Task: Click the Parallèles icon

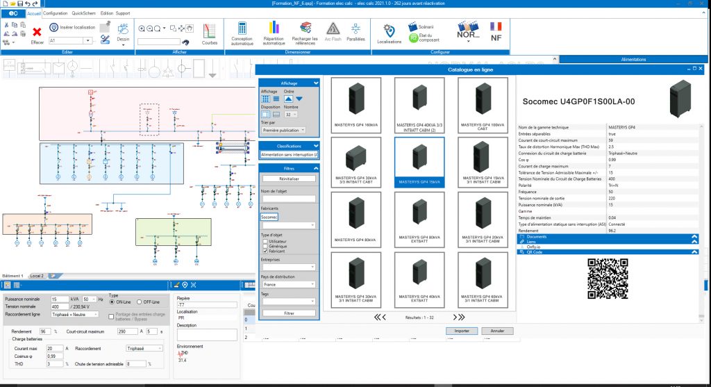Action: point(355,30)
